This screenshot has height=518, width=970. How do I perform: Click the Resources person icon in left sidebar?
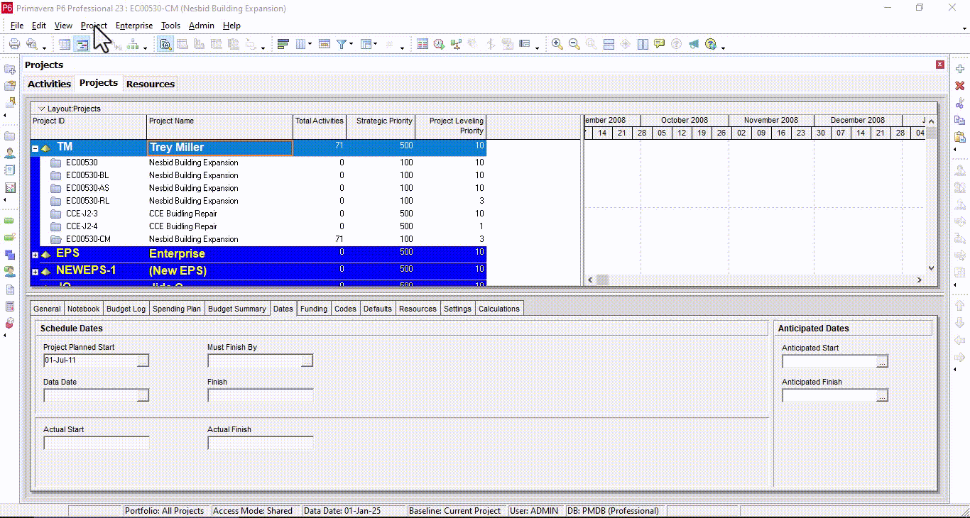click(10, 153)
